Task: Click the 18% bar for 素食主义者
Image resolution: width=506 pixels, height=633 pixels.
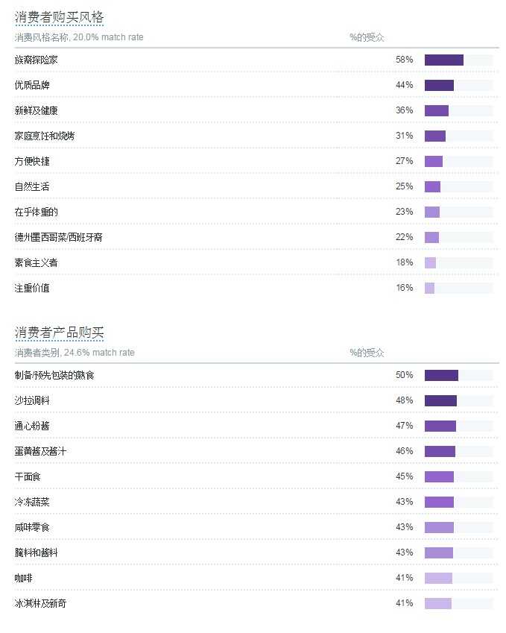Action: coord(430,262)
